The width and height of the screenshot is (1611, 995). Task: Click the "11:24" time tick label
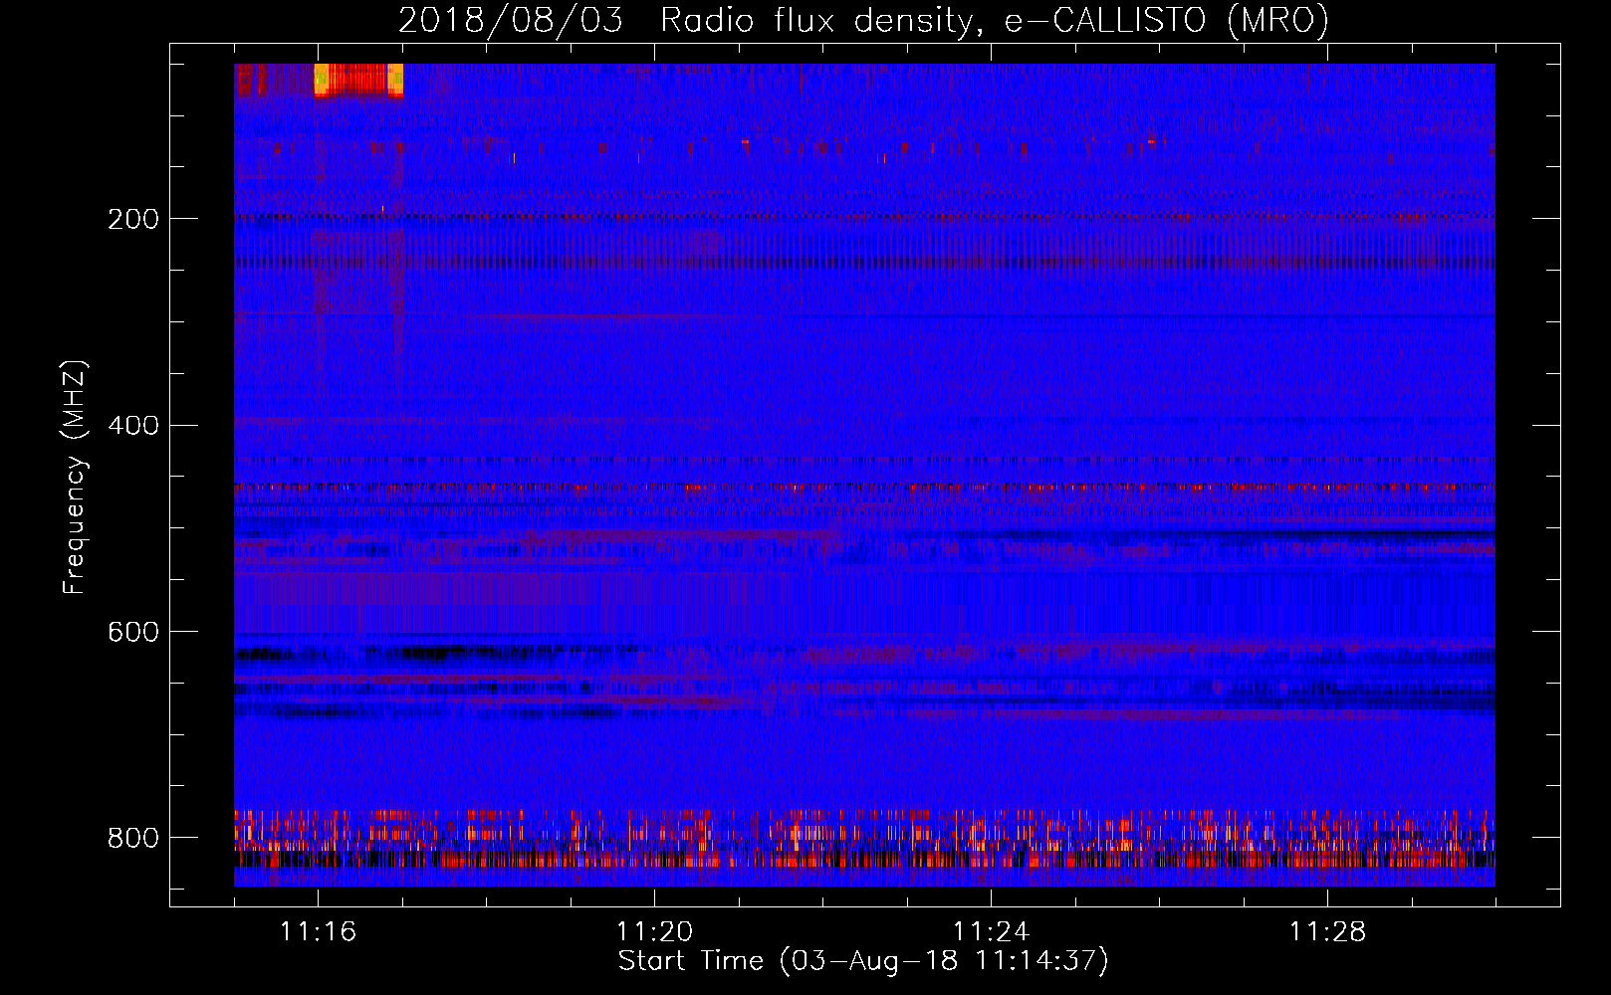pyautogui.click(x=991, y=931)
